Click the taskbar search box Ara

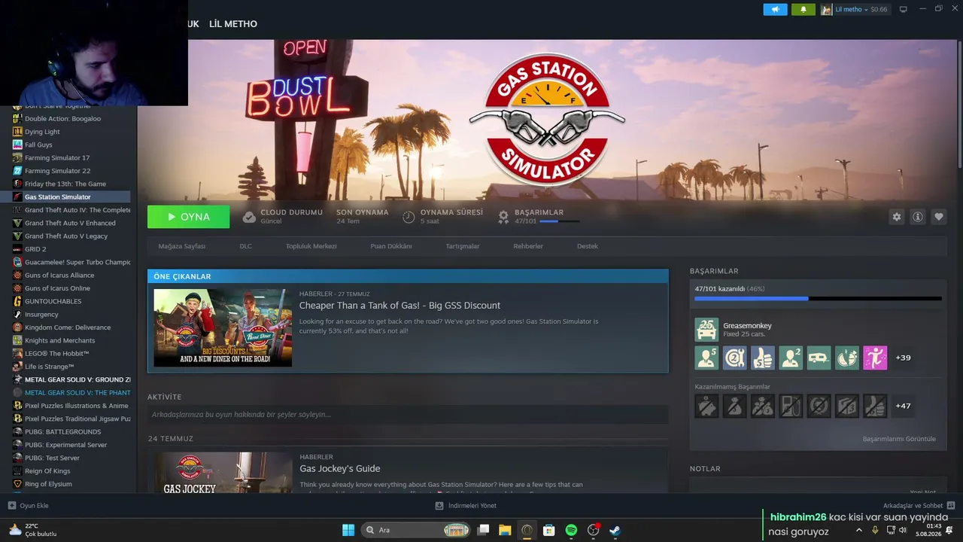coord(417,530)
